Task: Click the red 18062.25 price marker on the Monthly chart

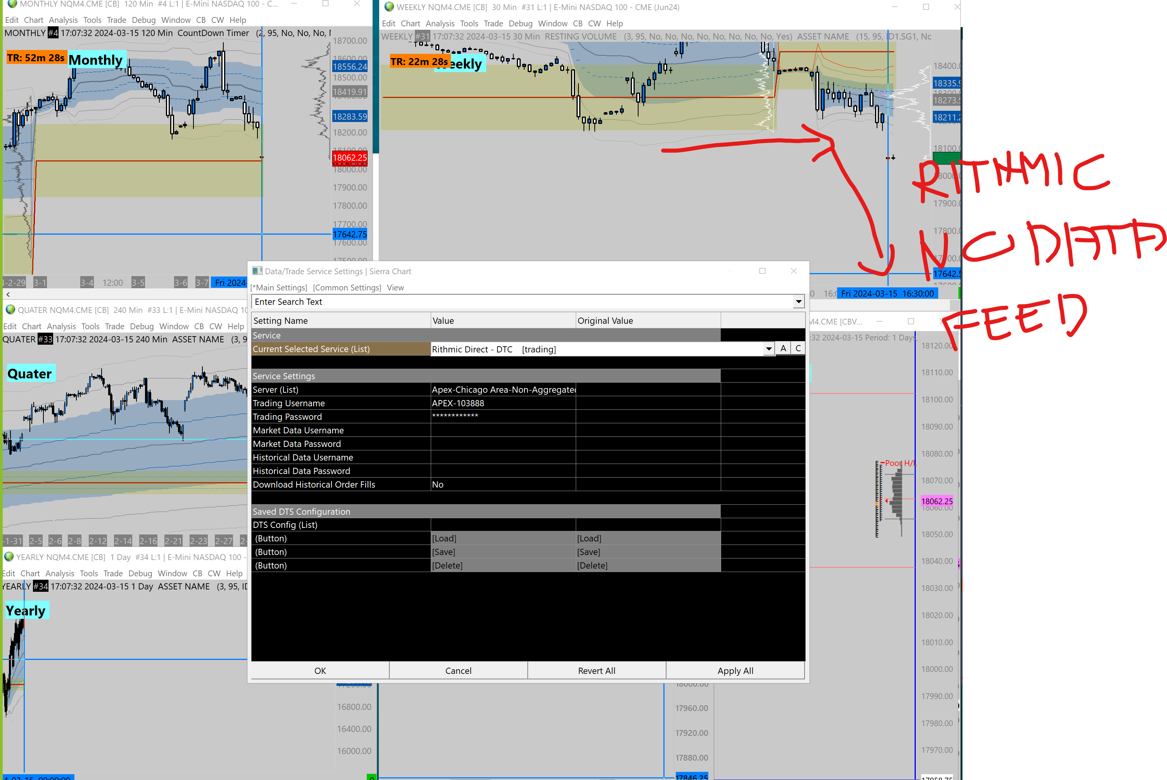Action: pyautogui.click(x=349, y=158)
